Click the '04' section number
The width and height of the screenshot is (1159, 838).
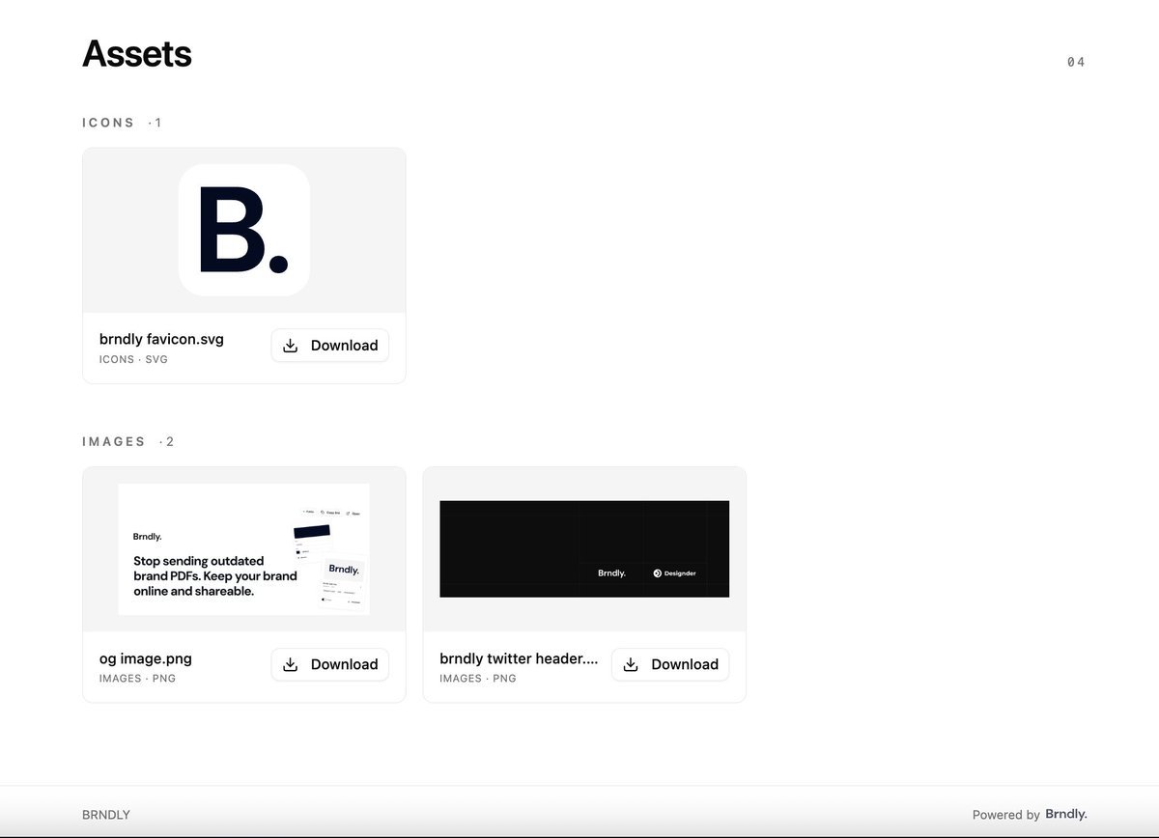(x=1076, y=62)
